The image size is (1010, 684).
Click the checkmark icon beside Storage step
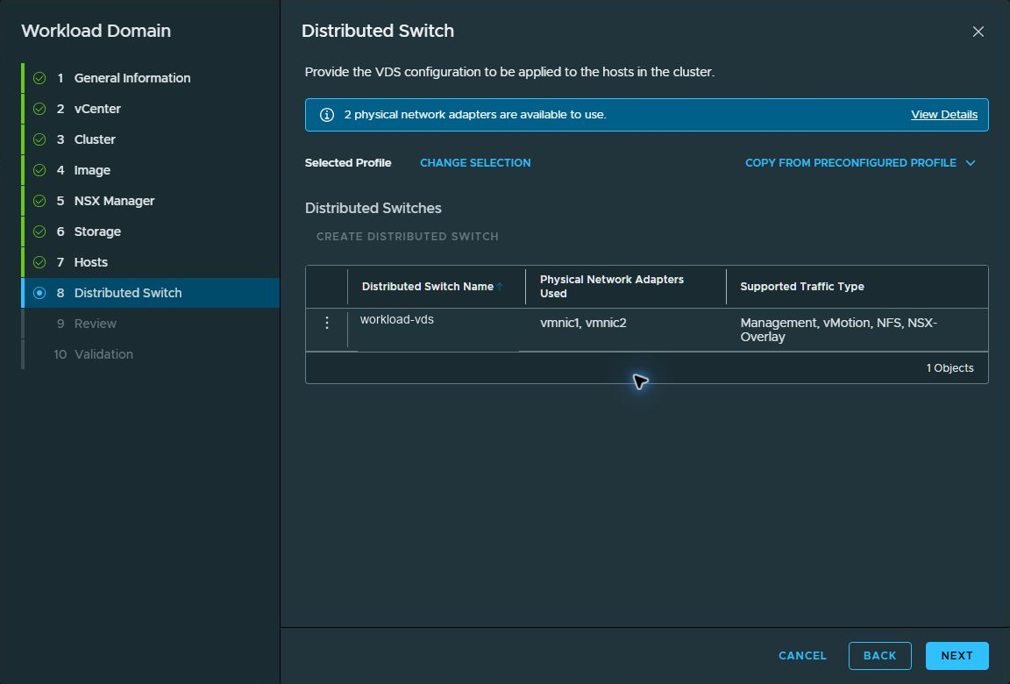(39, 232)
